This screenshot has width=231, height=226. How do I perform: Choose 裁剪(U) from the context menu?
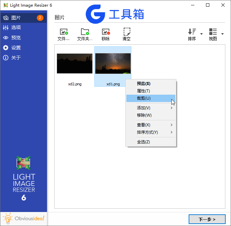click(151, 98)
